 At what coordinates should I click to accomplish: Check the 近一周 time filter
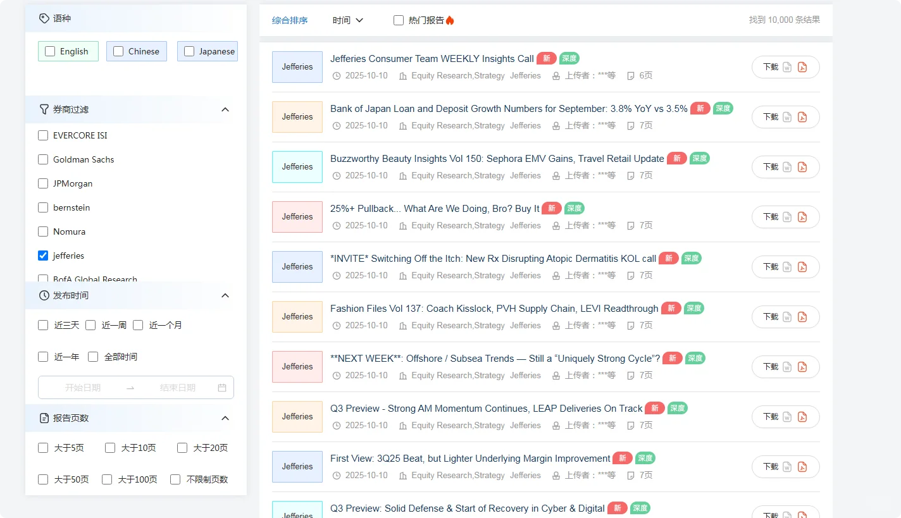tap(90, 325)
